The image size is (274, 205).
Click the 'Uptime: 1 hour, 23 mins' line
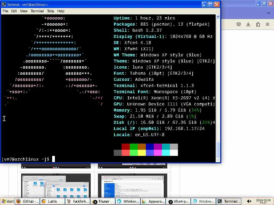click(x=144, y=18)
